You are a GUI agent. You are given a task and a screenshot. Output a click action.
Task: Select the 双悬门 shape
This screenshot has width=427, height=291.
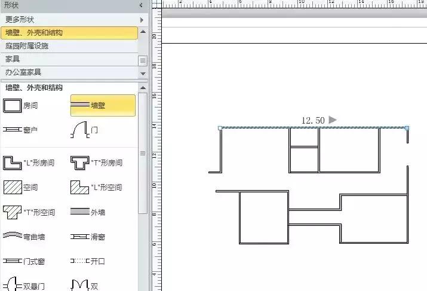pos(24,285)
